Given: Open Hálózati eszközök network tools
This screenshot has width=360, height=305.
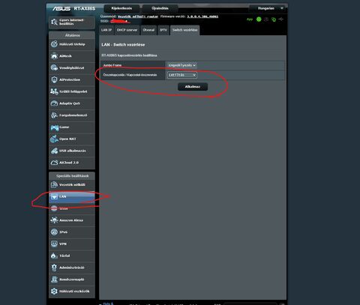Looking at the screenshot, I should tap(72, 292).
